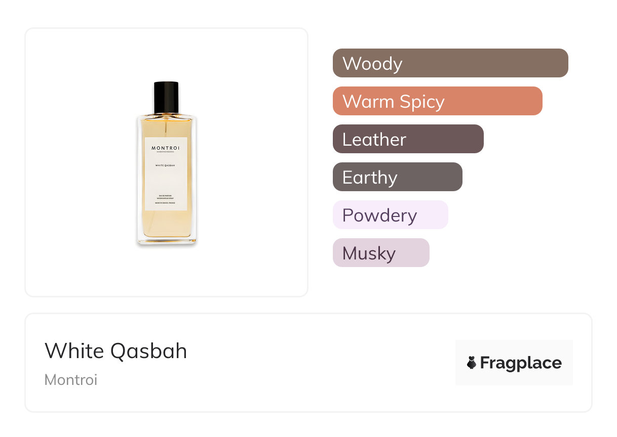This screenshot has width=617, height=437.
Task: Click the Fragplace wordmark text
Action: [521, 363]
